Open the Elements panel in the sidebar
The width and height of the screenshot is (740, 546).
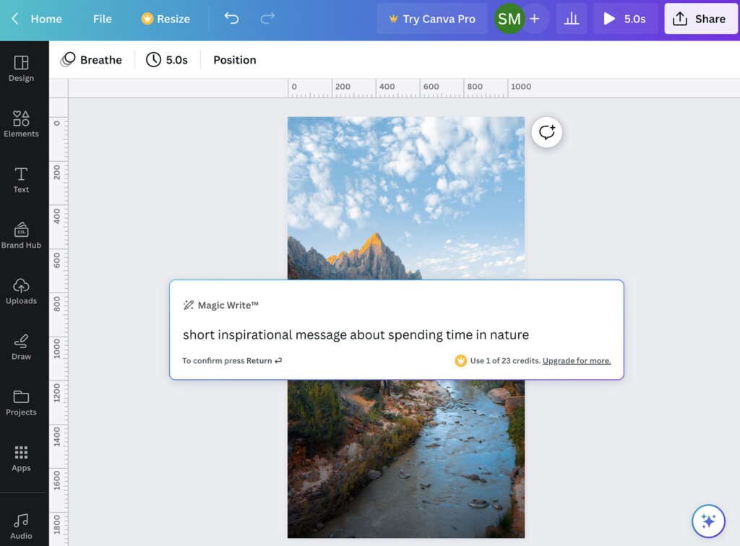[21, 123]
